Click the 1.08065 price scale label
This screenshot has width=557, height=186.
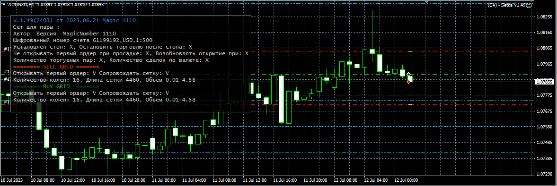[545, 48]
